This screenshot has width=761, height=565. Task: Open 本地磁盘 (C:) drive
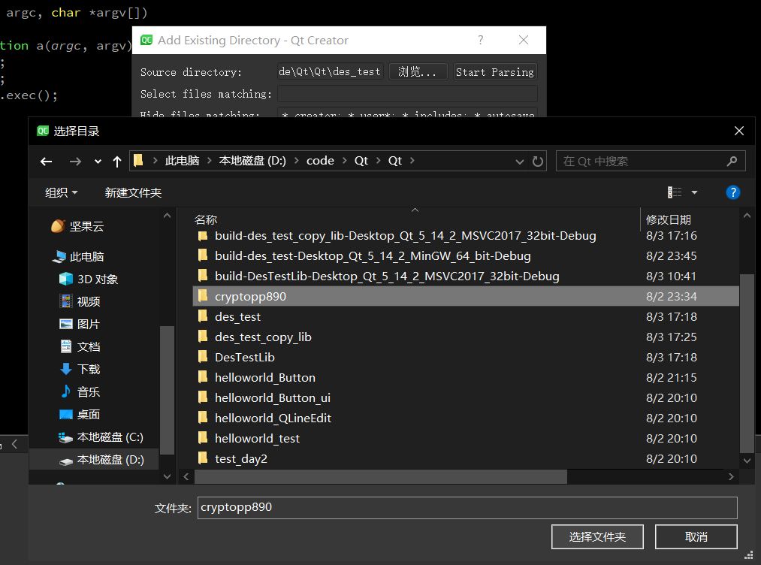110,437
